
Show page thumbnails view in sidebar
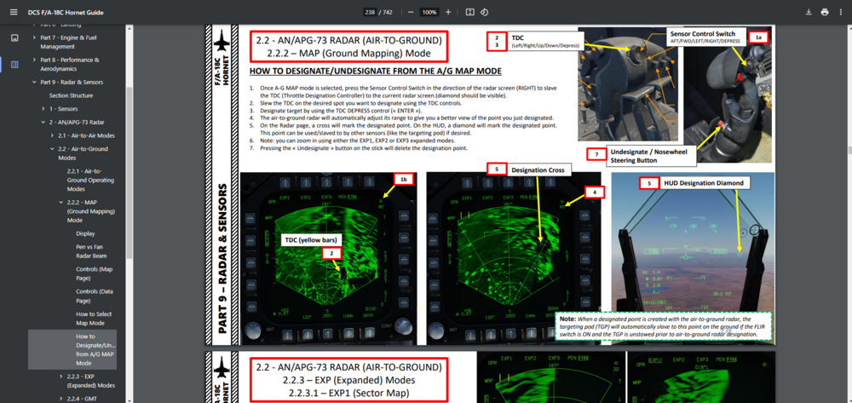coord(14,38)
